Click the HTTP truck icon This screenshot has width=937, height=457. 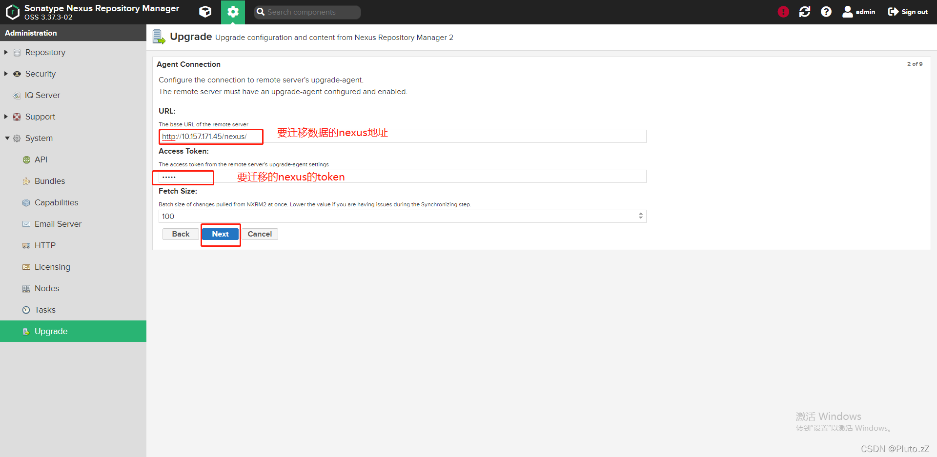tap(26, 245)
